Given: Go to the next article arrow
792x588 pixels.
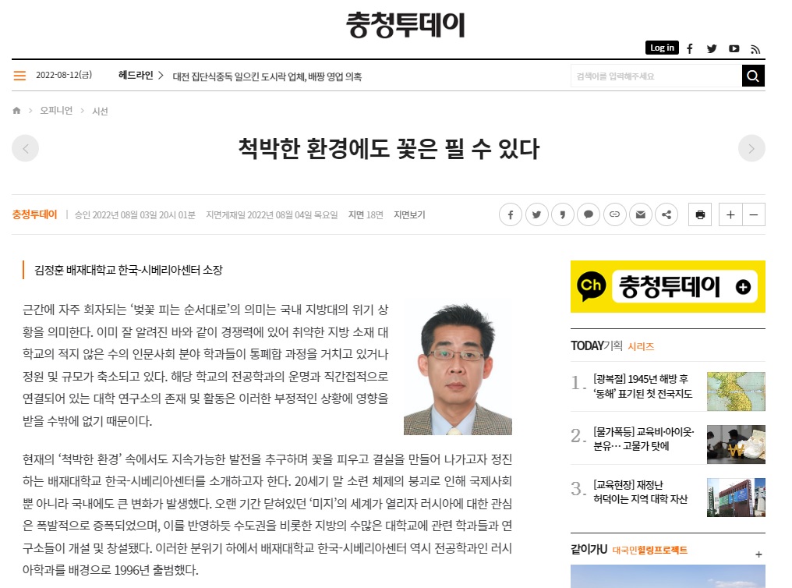Looking at the screenshot, I should (x=751, y=148).
